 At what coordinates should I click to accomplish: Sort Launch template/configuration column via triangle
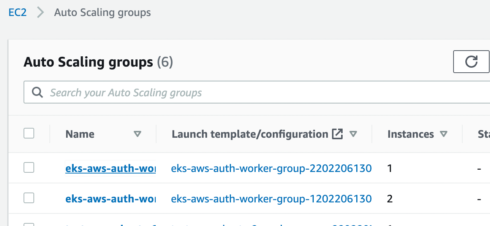[x=353, y=134]
